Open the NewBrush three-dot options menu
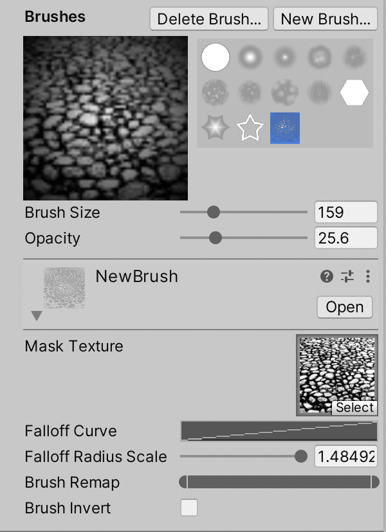The height and width of the screenshot is (532, 386). pos(367,276)
